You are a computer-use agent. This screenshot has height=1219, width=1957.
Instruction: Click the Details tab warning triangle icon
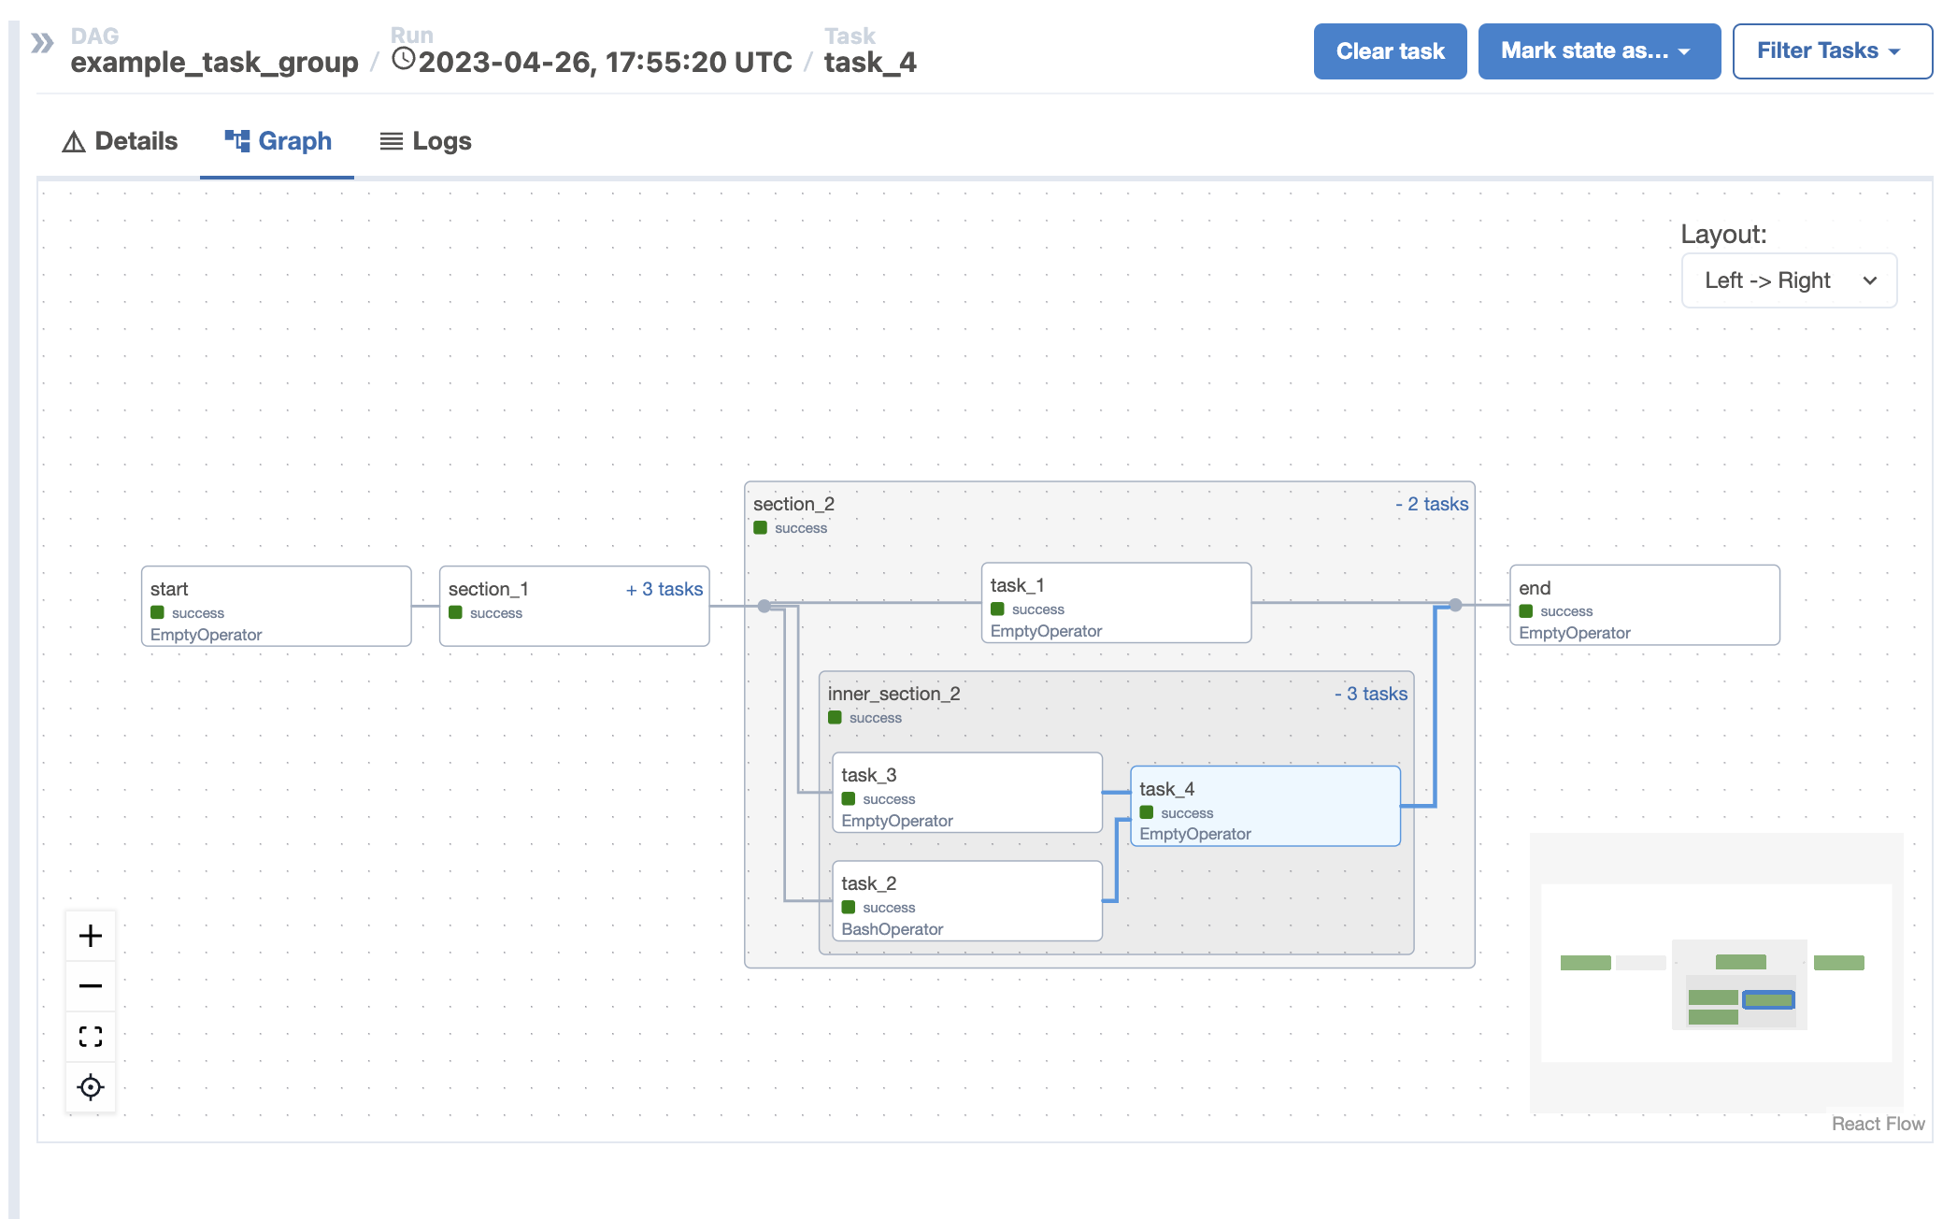[x=74, y=142]
